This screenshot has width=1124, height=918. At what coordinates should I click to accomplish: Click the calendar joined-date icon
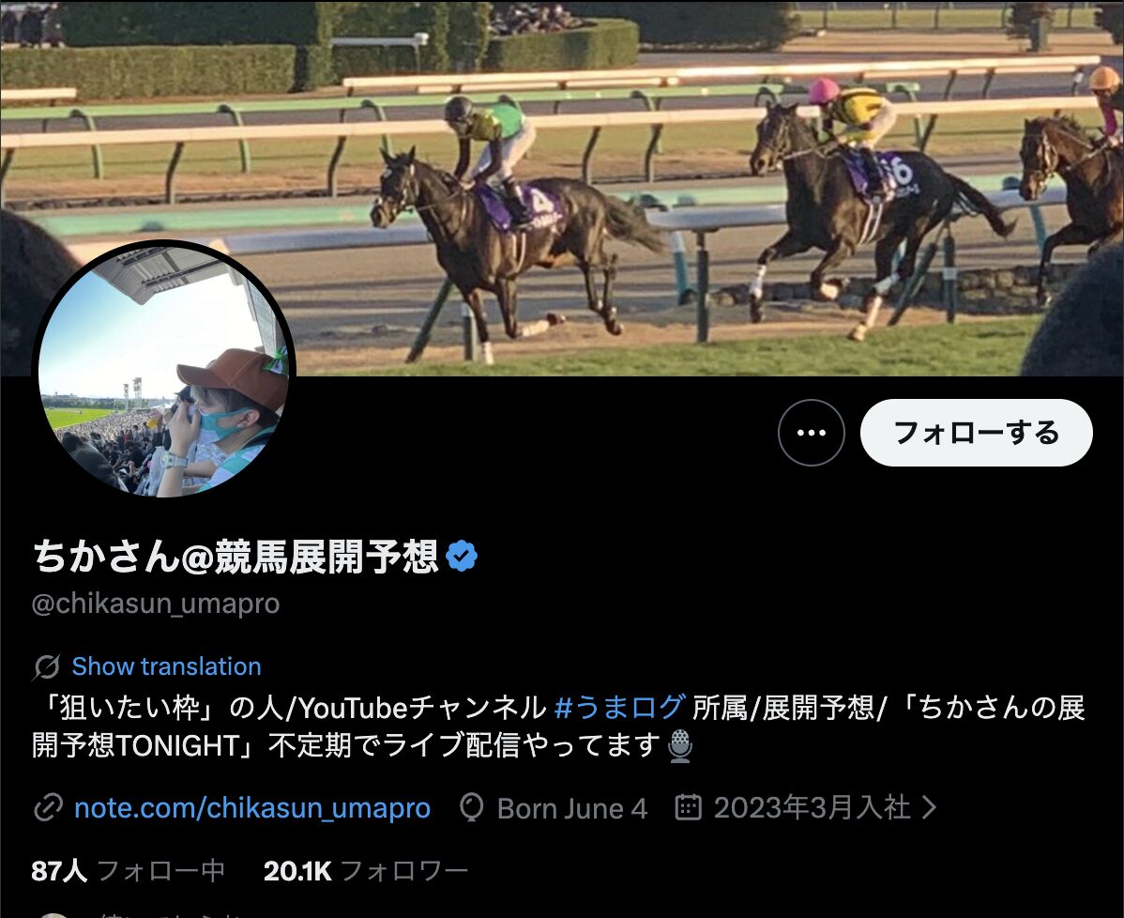pos(688,807)
